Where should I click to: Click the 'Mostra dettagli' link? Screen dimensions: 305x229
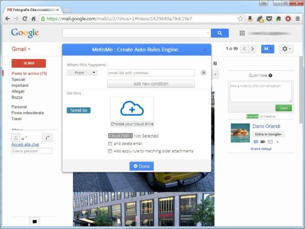(x=261, y=149)
